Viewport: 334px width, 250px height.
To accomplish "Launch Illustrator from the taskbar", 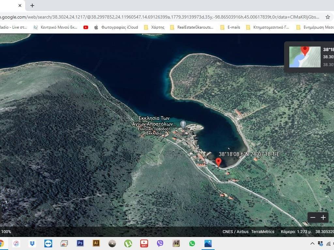I will tap(96, 243).
